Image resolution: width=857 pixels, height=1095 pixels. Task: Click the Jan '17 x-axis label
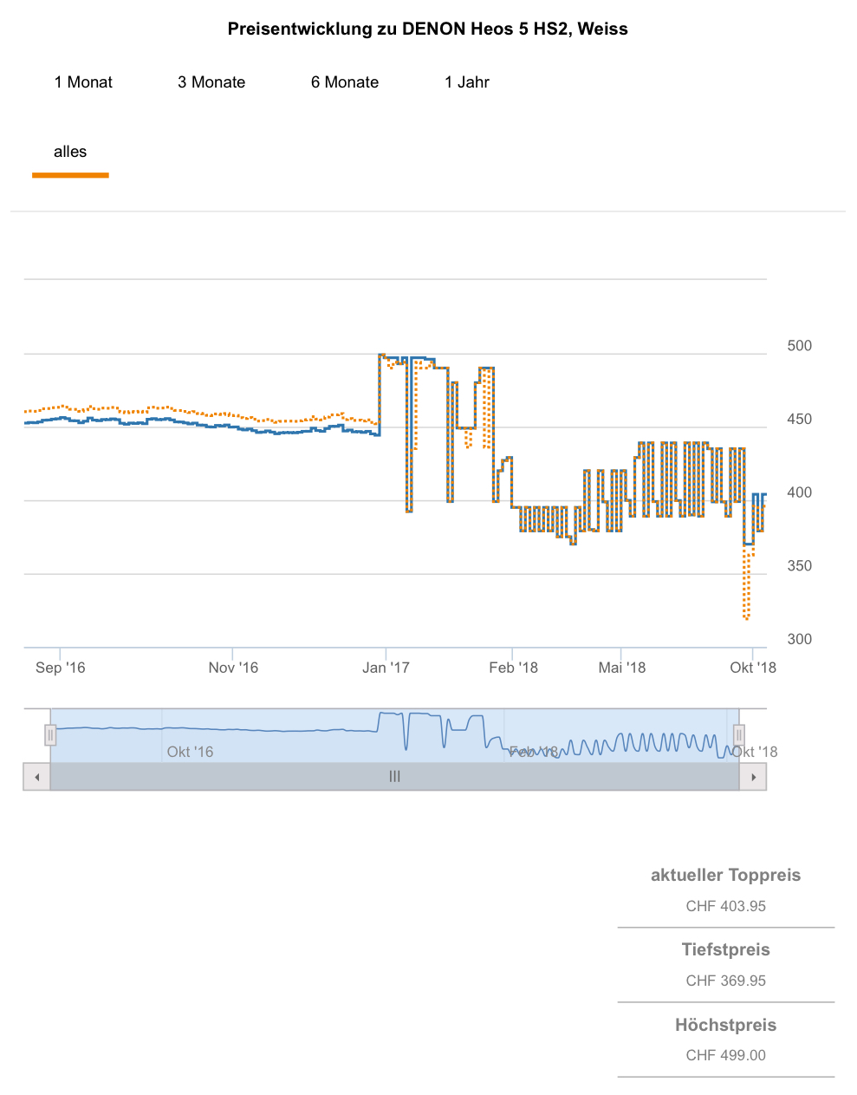tap(386, 667)
